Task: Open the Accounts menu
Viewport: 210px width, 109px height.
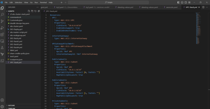Action: coord(2,100)
